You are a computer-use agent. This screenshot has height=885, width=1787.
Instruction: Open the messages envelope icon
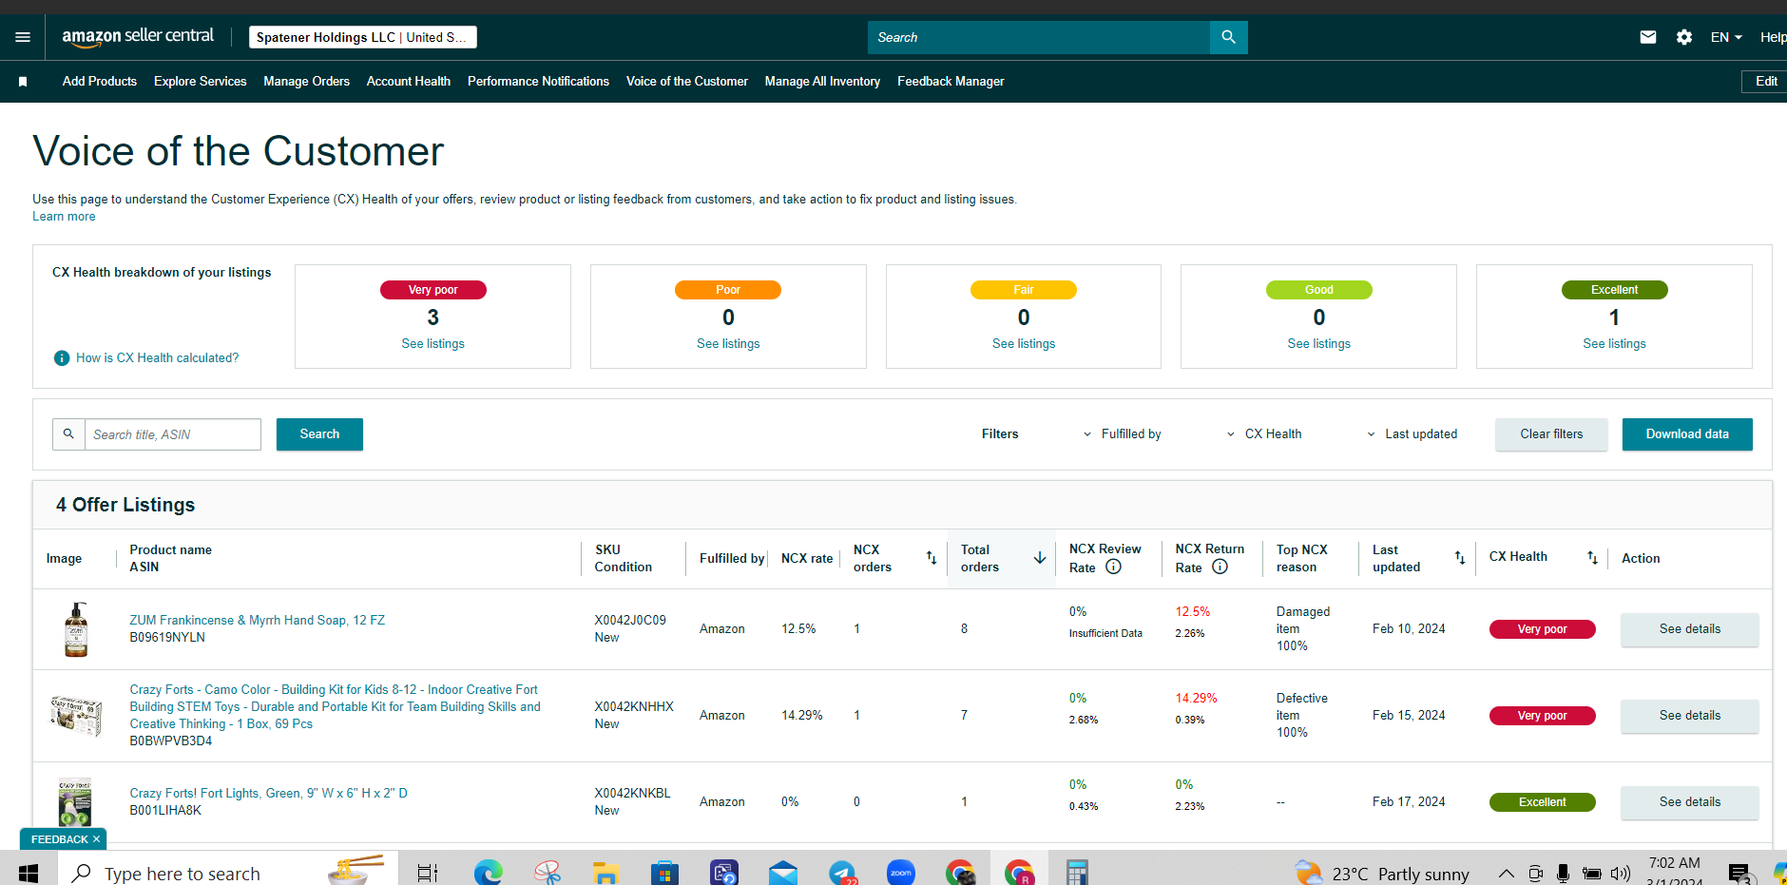coord(1648,37)
